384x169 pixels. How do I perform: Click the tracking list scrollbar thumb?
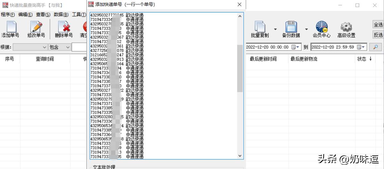pos(240,69)
